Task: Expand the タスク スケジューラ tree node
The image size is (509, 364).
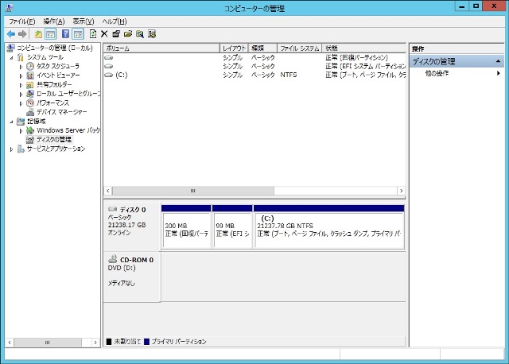Action: coord(21,66)
